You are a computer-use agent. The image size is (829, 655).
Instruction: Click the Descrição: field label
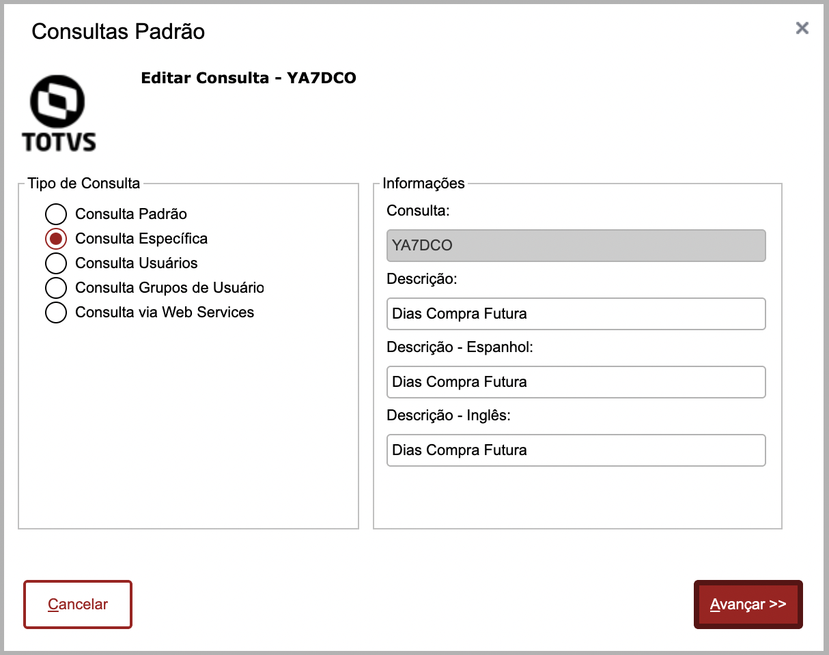(x=421, y=279)
